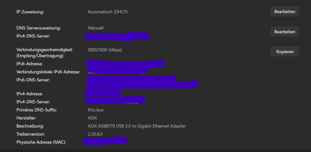Image resolution: width=311 pixels, height=152 pixels.
Task: Click Bearbeiten next to DNS-Serverzuweisung
Action: coord(285,32)
